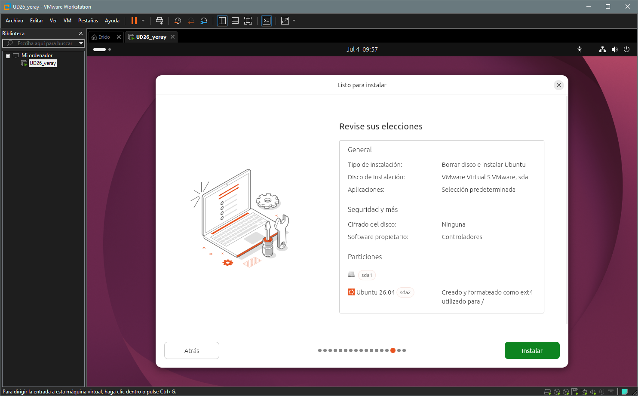
Task: Click the Ubuntu power icon
Action: pyautogui.click(x=626, y=49)
